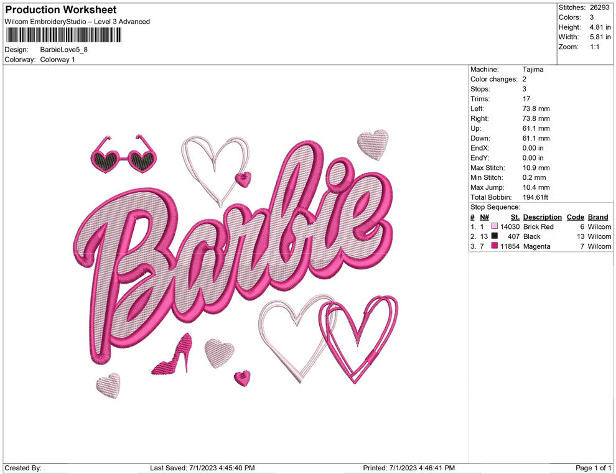The image size is (616, 474).
Task: Click the Min Stitch value 0.2 mm
Action: point(534,177)
